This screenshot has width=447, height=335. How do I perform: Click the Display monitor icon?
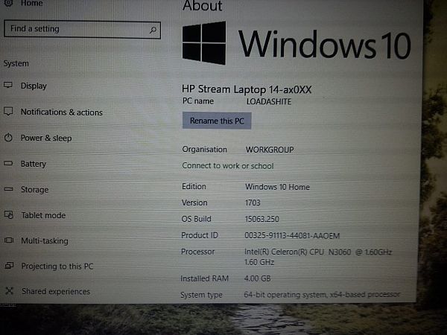pyautogui.click(x=8, y=85)
